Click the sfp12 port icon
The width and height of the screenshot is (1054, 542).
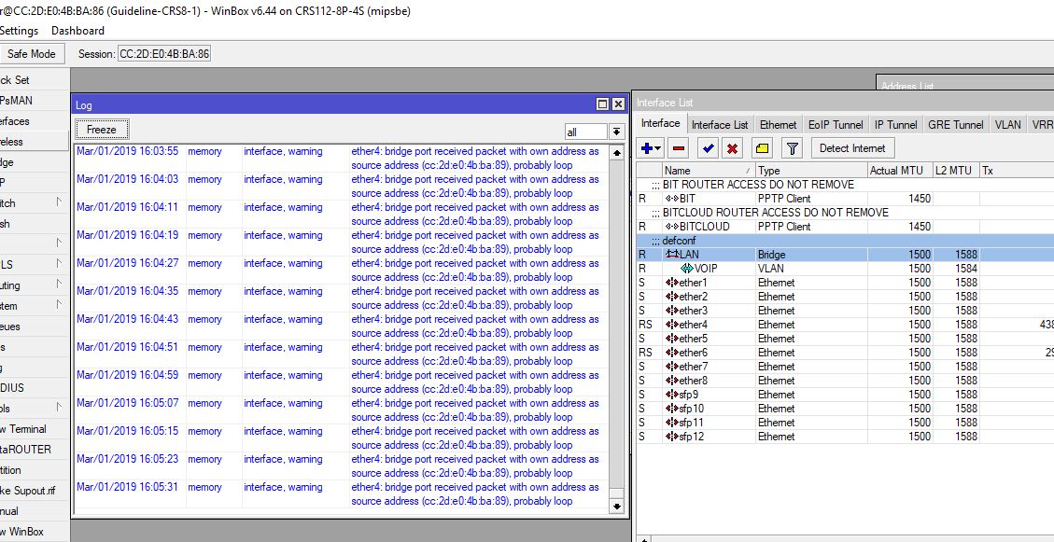[672, 438]
